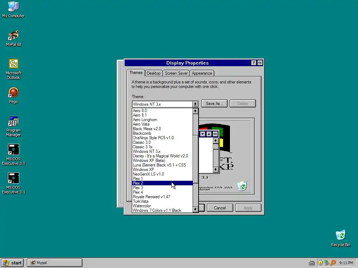The width and height of the screenshot is (358, 268).
Task: Select the Plex 4 theme
Action: (162, 192)
